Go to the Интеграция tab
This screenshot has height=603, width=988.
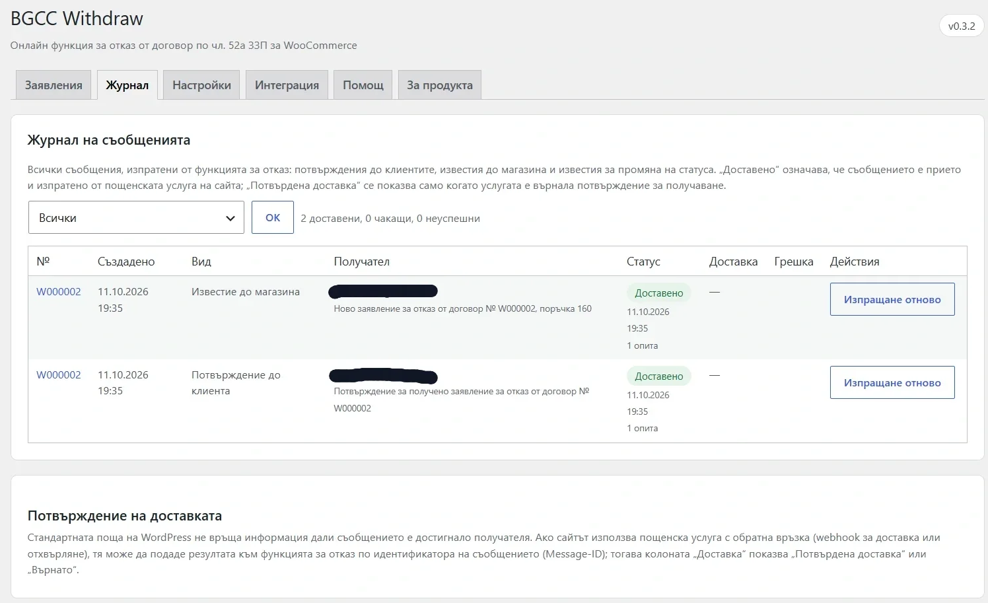point(287,85)
